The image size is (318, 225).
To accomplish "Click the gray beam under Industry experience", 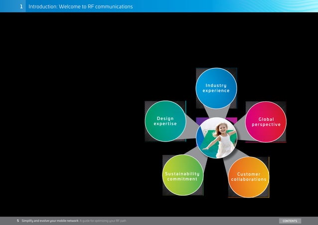I will (217, 112).
